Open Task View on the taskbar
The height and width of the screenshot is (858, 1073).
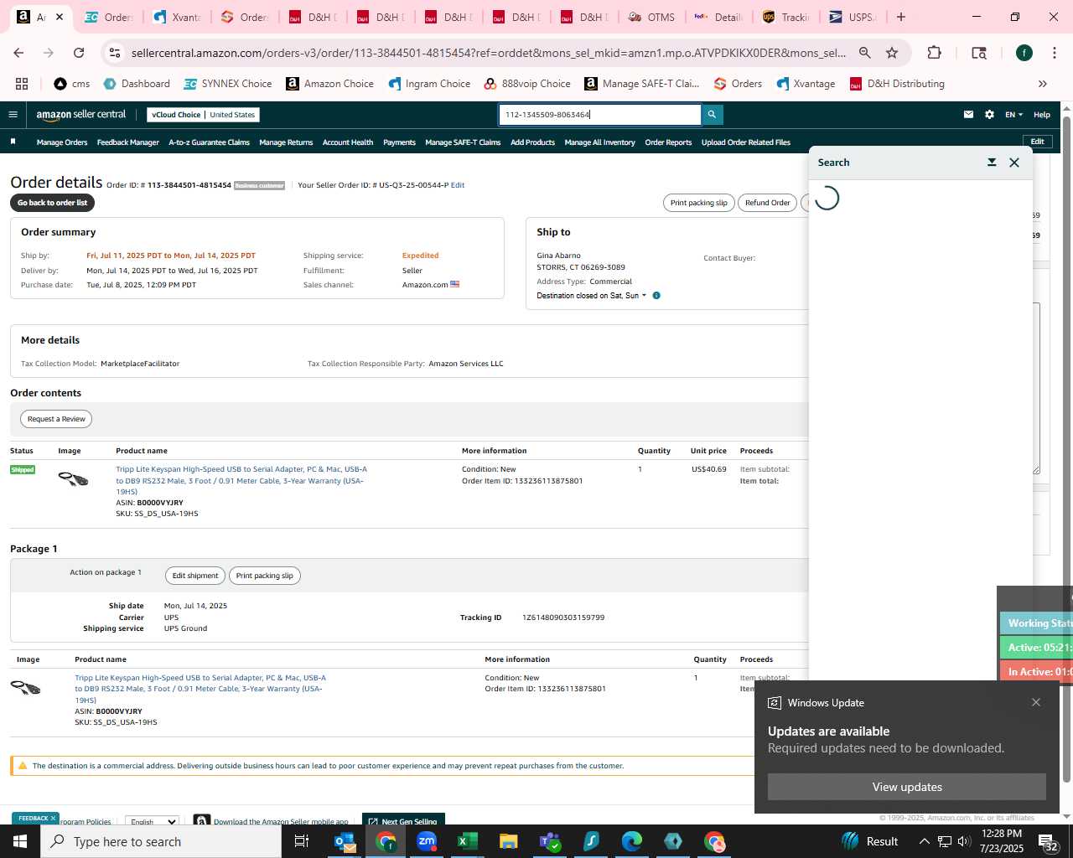[x=302, y=841]
